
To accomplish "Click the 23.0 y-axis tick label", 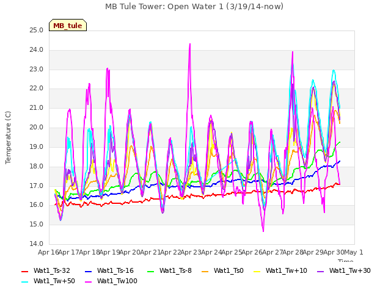I will (x=37, y=69).
